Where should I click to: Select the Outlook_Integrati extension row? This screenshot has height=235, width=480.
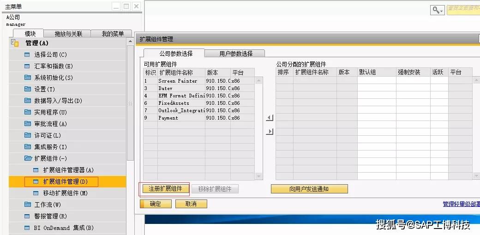pos(199,110)
